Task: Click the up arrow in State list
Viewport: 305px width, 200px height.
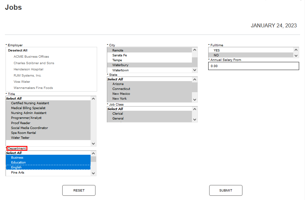Action: point(195,79)
